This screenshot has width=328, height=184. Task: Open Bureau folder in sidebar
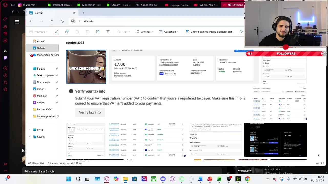[x=42, y=68]
